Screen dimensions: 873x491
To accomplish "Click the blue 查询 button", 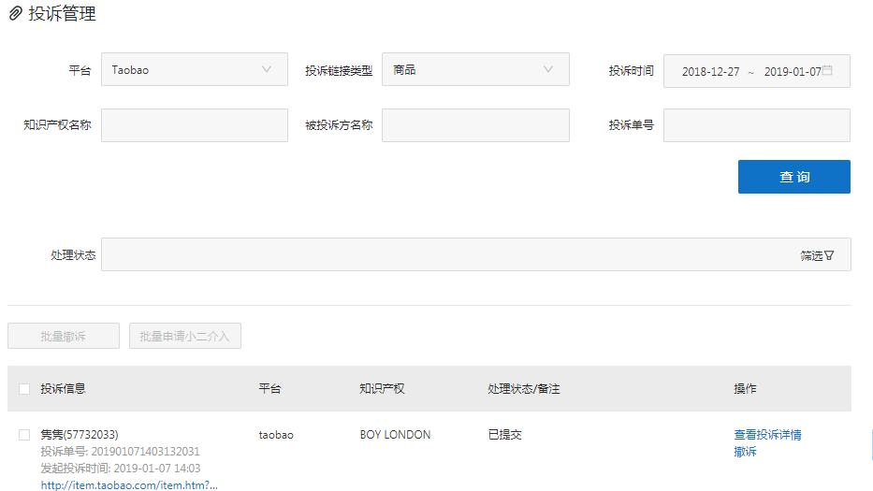I will point(794,177).
